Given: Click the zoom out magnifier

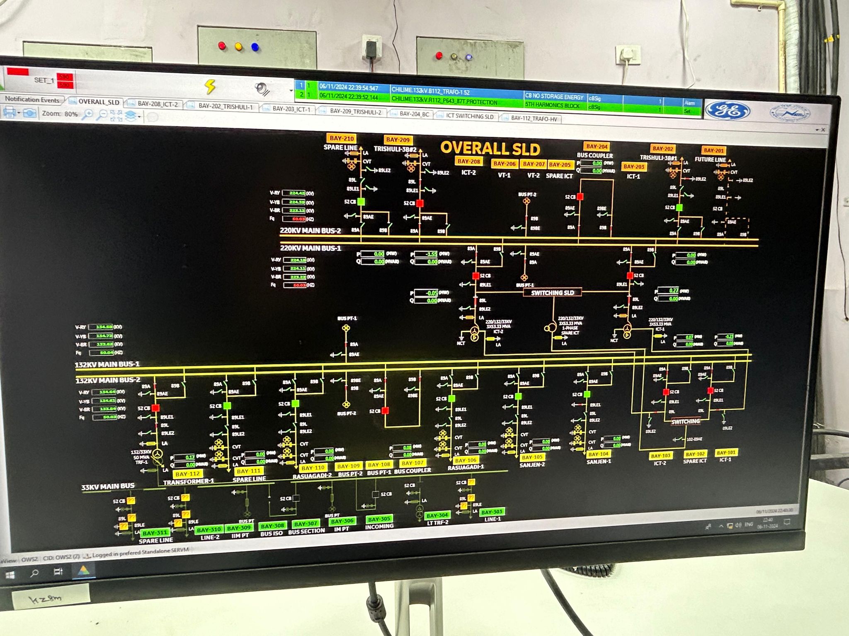Looking at the screenshot, I should point(102,115).
